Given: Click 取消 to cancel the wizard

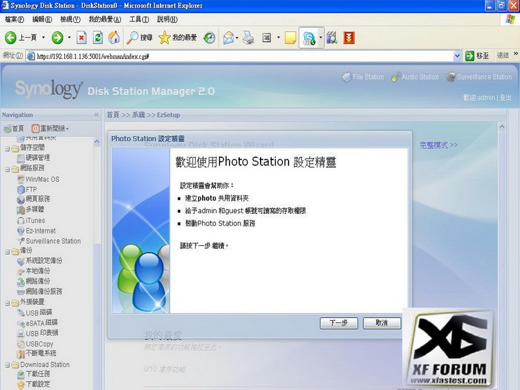Looking at the screenshot, I should [x=382, y=323].
